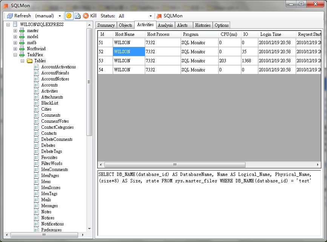The image size is (327, 242).
Task: Open the Histories tab
Action: pyautogui.click(x=203, y=25)
